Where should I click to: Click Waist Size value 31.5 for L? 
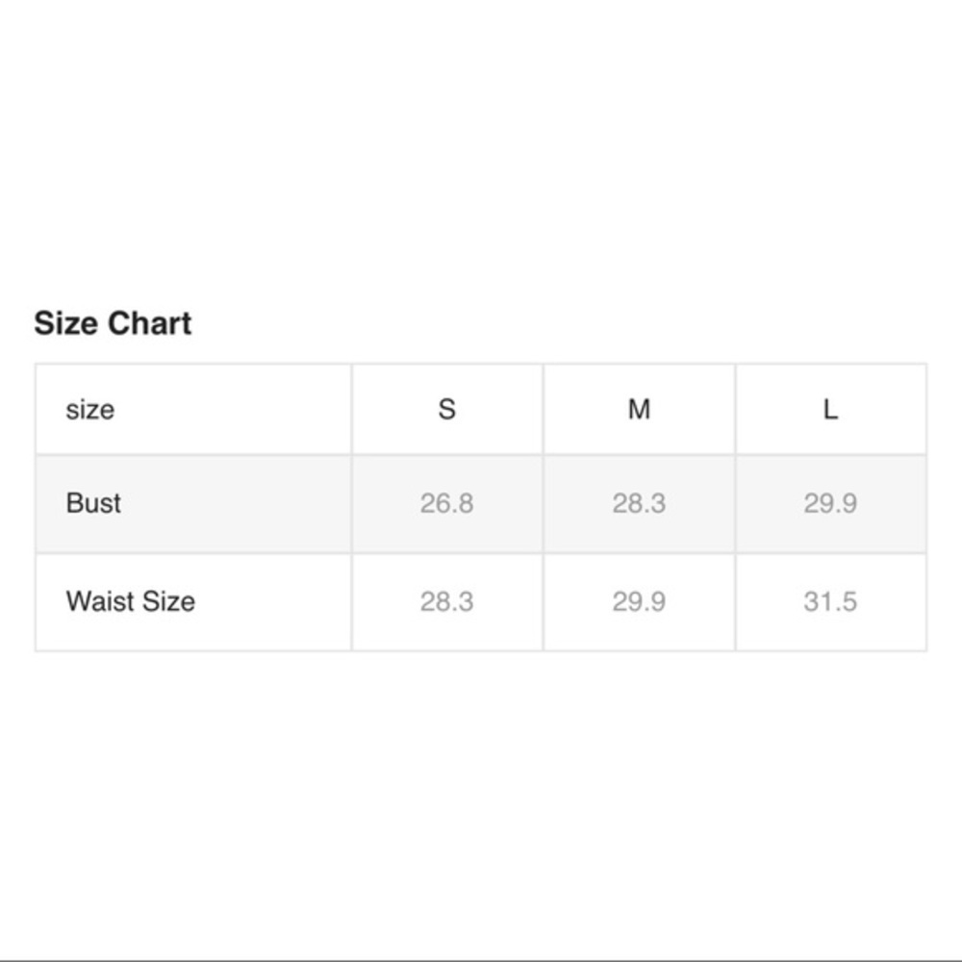(831, 602)
